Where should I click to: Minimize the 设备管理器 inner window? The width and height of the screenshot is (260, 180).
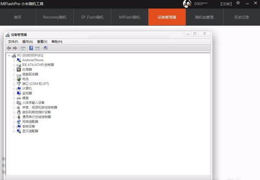[x=188, y=34]
